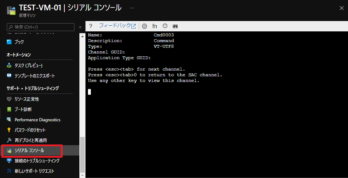Click the redeploy hammer icon
Screen dimensions: 348x178
(9, 140)
